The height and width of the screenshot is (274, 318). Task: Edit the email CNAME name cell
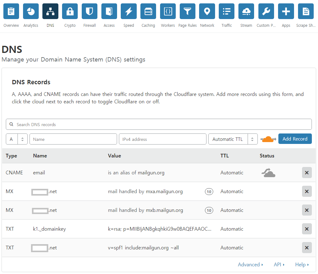pos(39,173)
